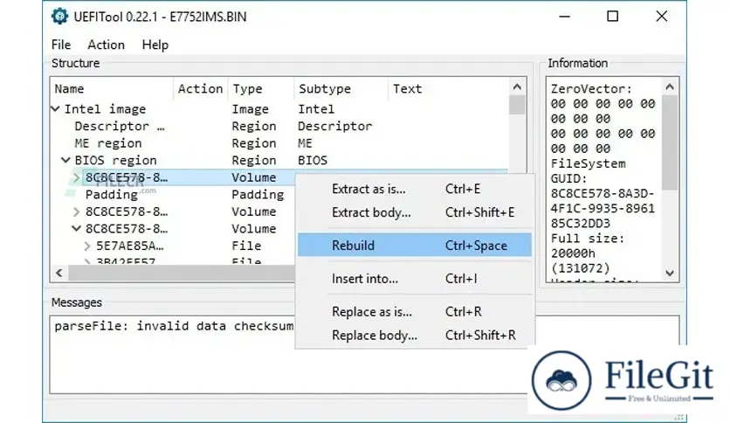Click the UEFITool gear app icon
This screenshot has height=423, width=730.
point(59,17)
